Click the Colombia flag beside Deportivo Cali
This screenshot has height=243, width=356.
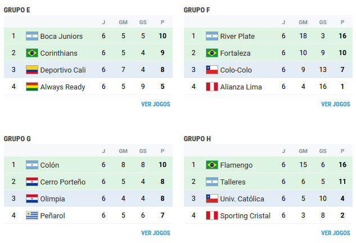point(32,70)
